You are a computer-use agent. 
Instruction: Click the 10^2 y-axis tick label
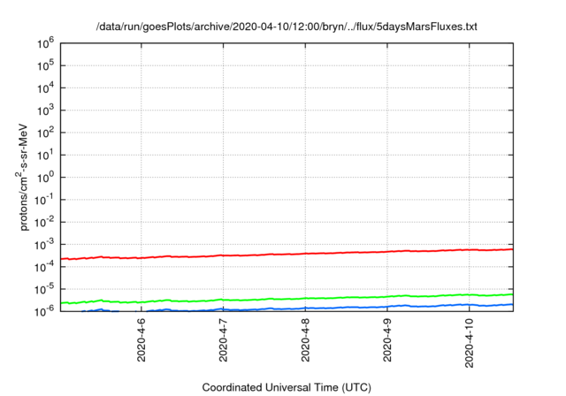[45, 133]
